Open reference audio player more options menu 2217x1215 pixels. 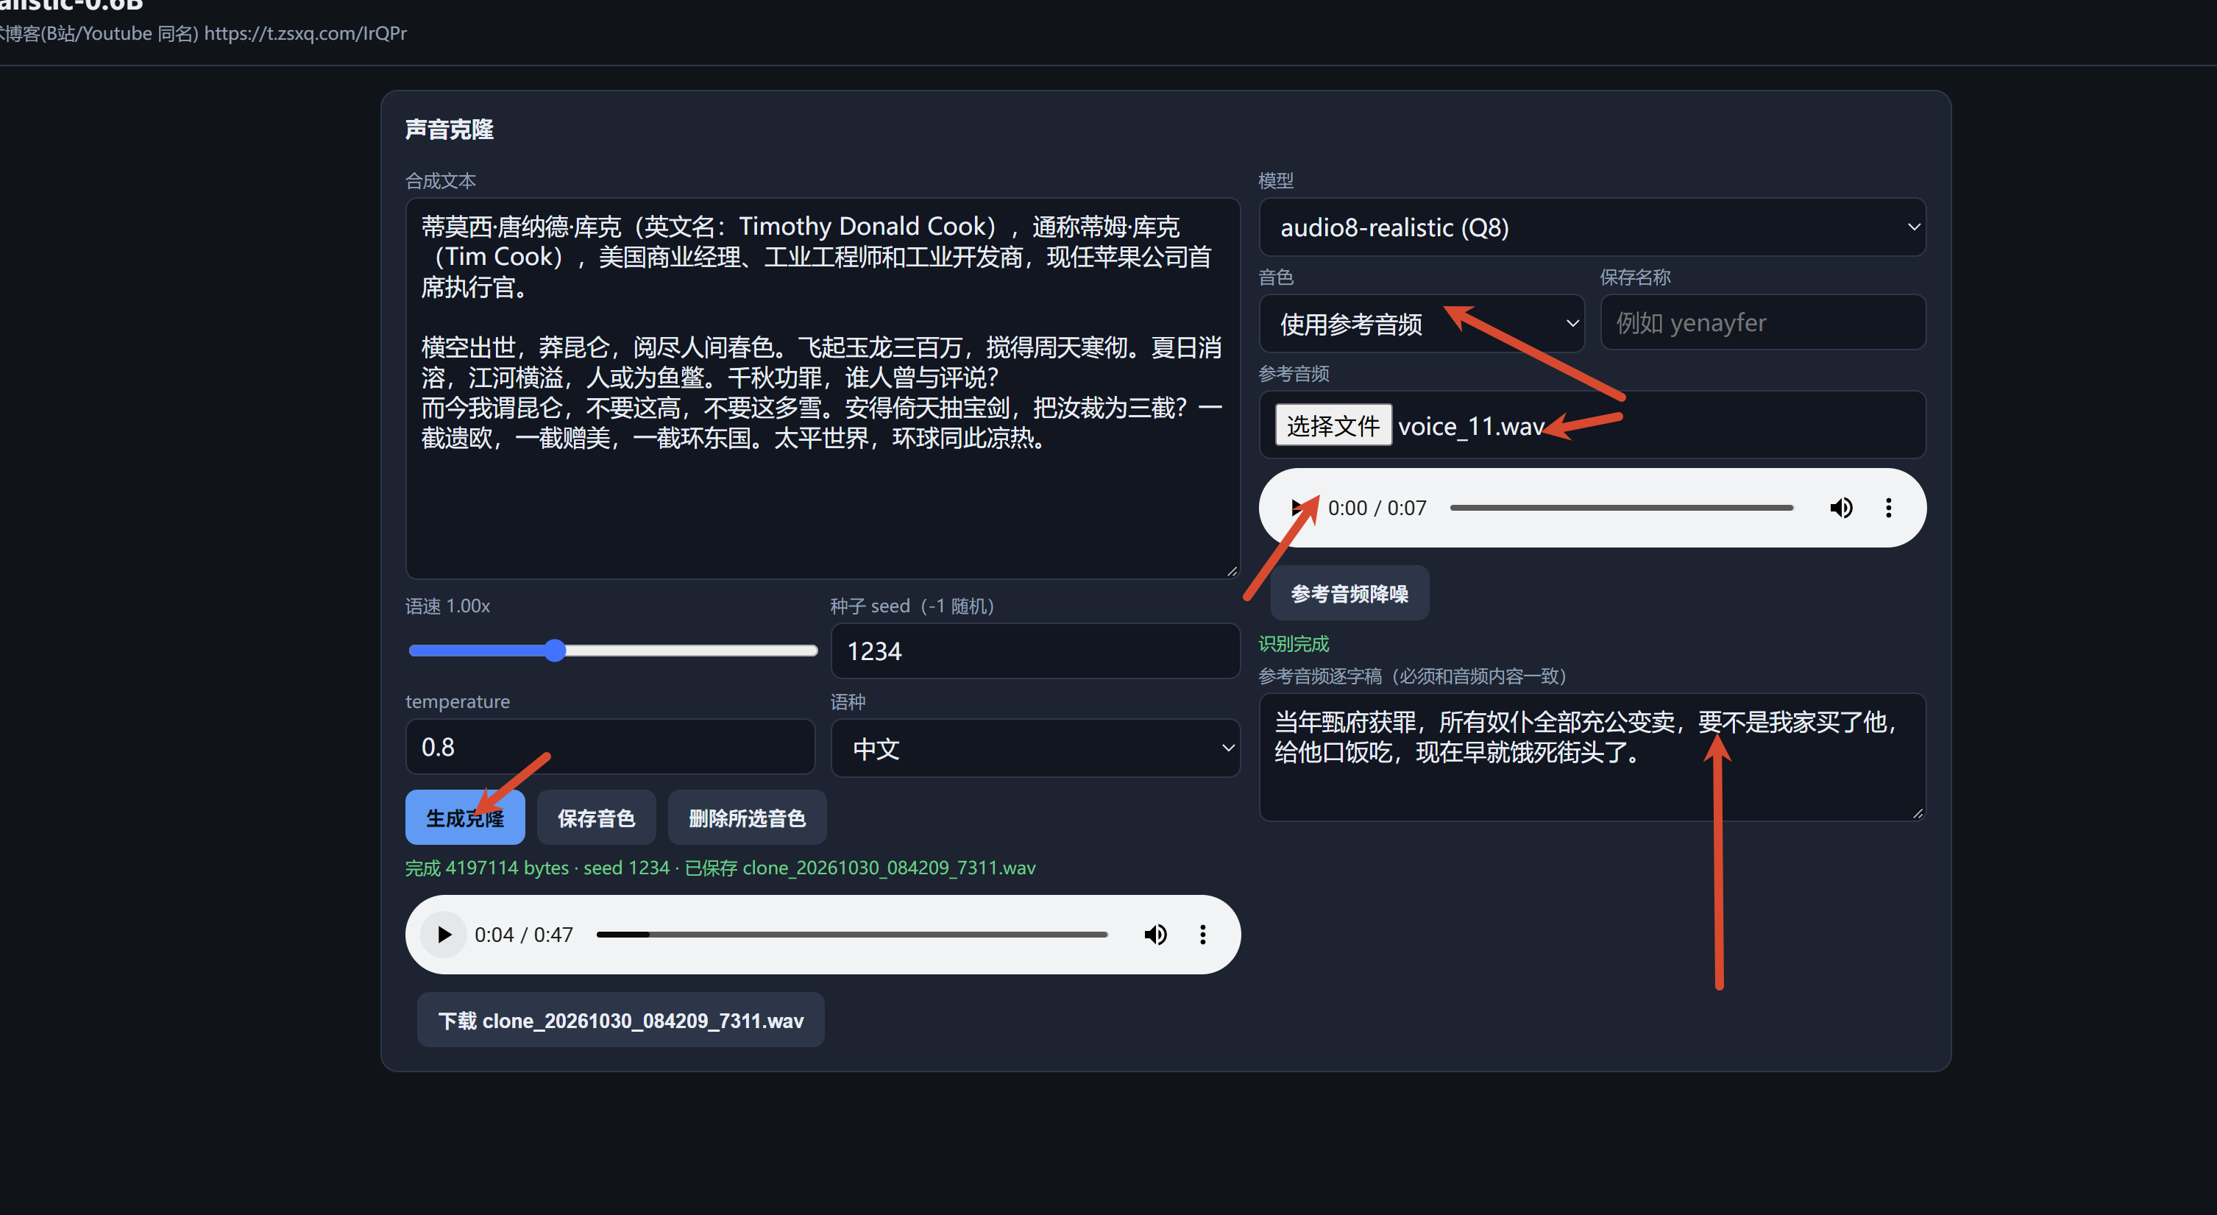coord(1888,508)
